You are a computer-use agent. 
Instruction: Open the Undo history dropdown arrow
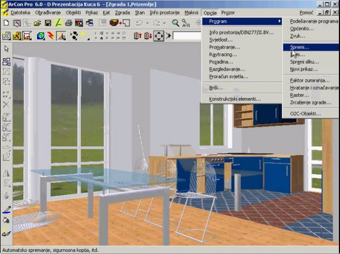[x=148, y=23]
